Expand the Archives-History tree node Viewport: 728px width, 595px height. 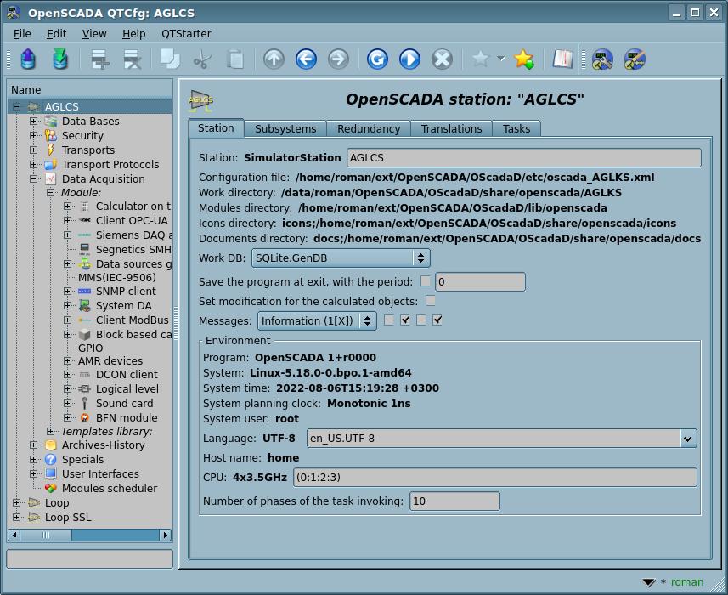[x=34, y=445]
